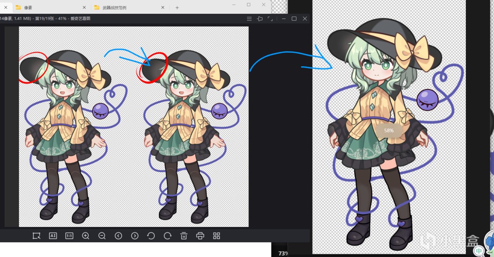Image resolution: width=494 pixels, height=257 pixels.
Task: Maximize the image viewer window
Action: pos(294,18)
